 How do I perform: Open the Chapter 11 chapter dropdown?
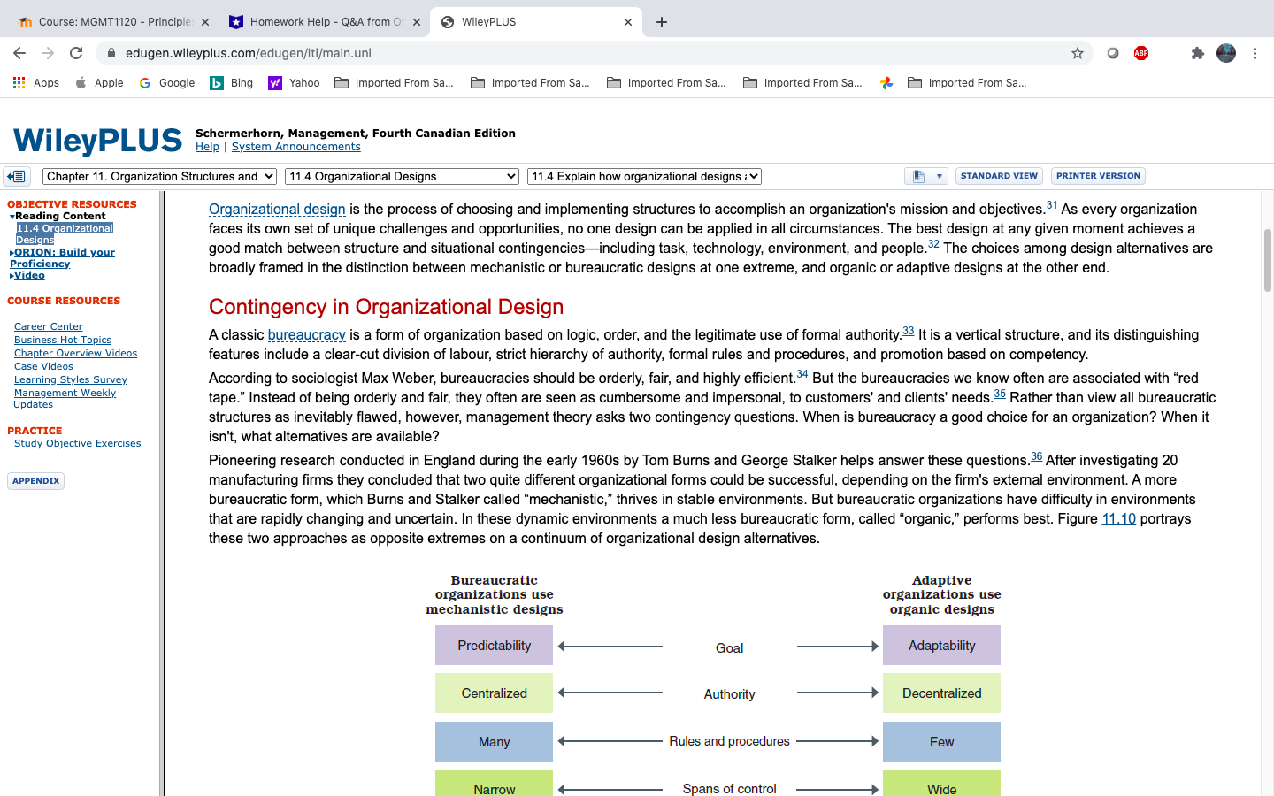click(159, 177)
